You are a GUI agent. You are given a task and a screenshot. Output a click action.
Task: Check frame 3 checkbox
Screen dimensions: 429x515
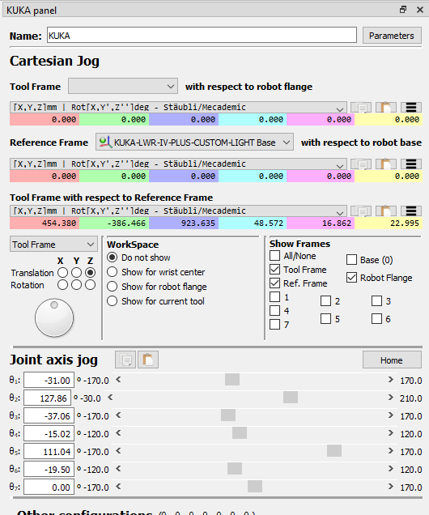pos(377,301)
